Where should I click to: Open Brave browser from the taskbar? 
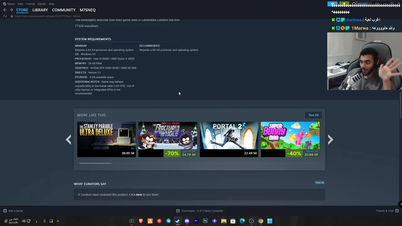coord(141,221)
